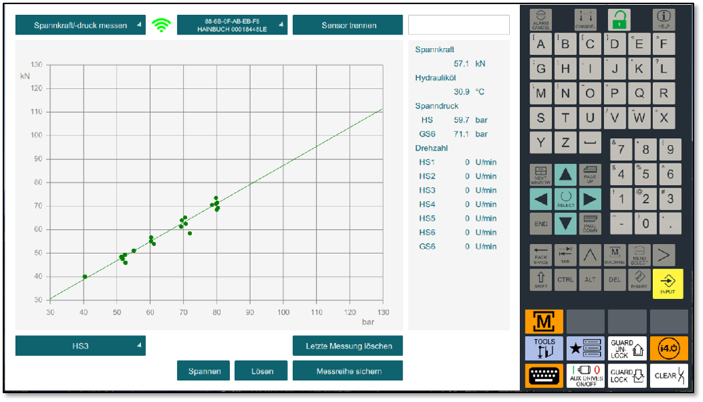The width and height of the screenshot is (703, 402).
Task: Open the HAINBUCH sensor selection dropdown
Action: (x=232, y=25)
